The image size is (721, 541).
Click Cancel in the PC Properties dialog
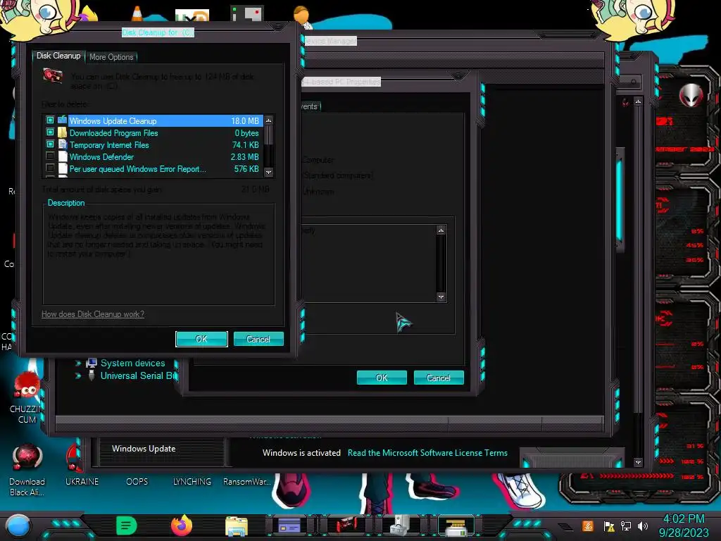[439, 378]
